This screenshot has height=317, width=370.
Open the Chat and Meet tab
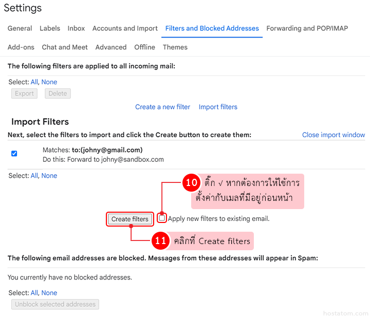point(65,47)
